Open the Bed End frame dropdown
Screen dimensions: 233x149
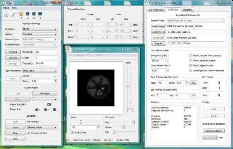pyautogui.click(x=98, y=31)
